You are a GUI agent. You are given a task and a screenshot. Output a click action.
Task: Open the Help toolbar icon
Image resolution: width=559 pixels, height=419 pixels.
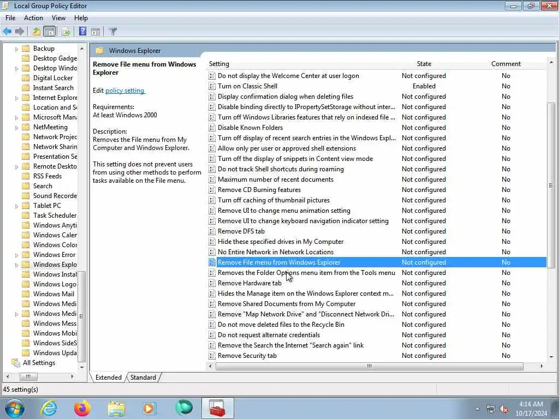(x=83, y=31)
